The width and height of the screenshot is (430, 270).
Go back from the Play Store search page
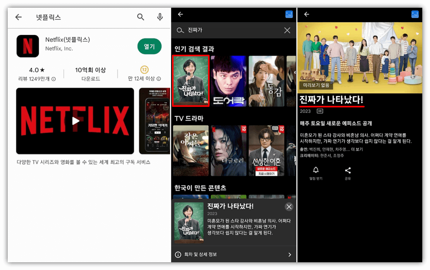[18, 17]
